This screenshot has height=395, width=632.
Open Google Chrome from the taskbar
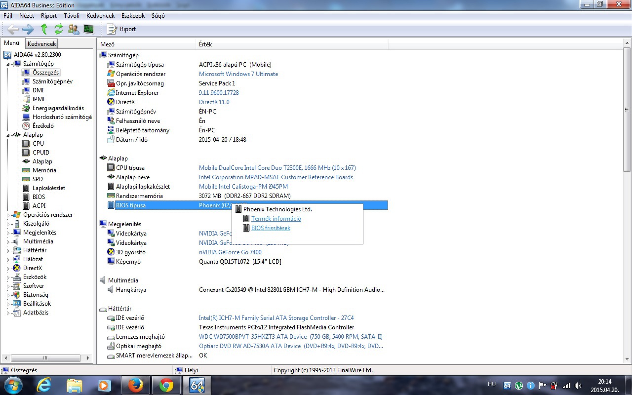[166, 385]
